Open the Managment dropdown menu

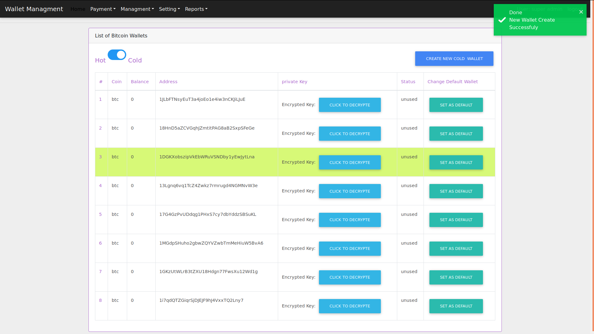(x=137, y=9)
